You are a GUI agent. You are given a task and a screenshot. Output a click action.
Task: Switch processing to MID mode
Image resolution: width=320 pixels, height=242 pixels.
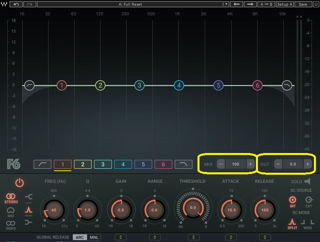click(11, 212)
